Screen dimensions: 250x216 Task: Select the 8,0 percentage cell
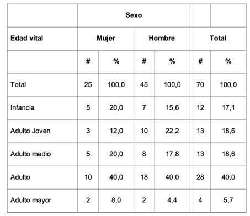(x=116, y=201)
